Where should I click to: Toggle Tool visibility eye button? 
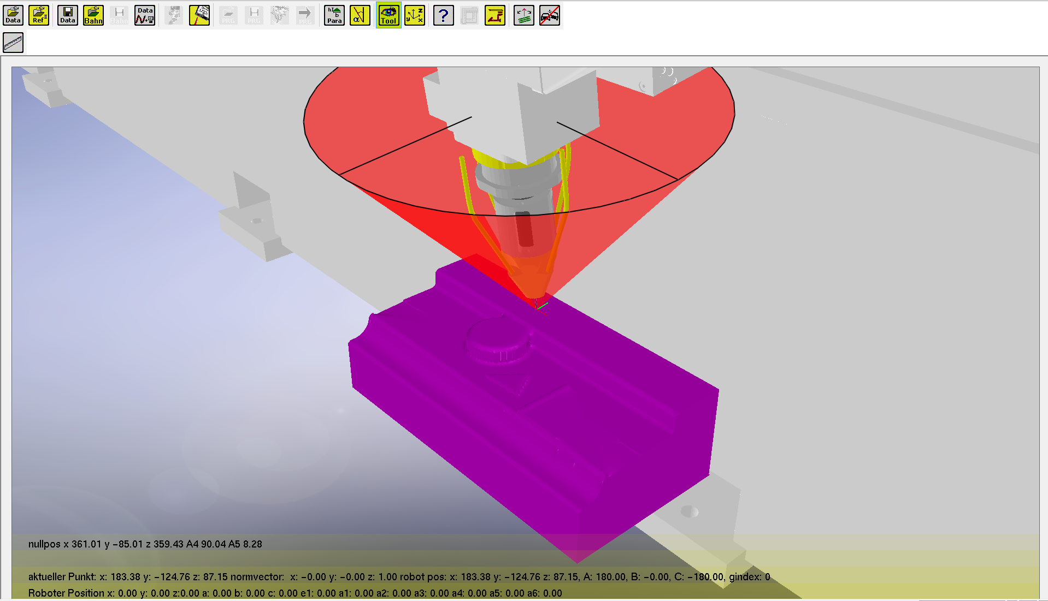point(388,15)
